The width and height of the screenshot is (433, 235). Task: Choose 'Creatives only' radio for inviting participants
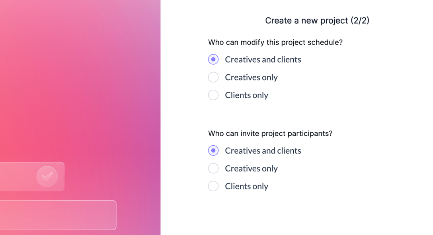[x=213, y=168]
